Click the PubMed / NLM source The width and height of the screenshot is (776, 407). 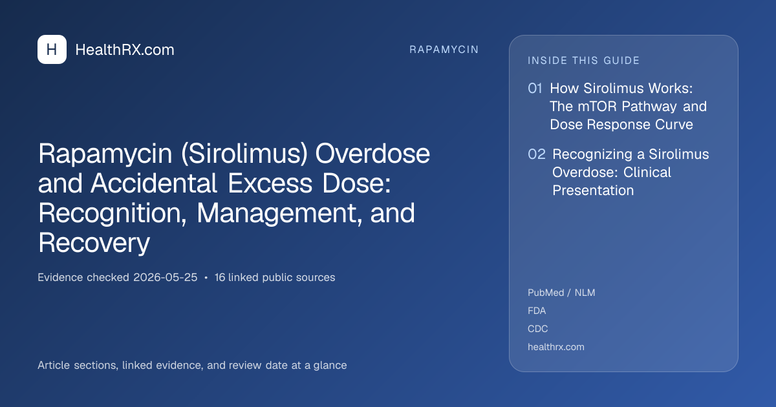click(x=561, y=293)
